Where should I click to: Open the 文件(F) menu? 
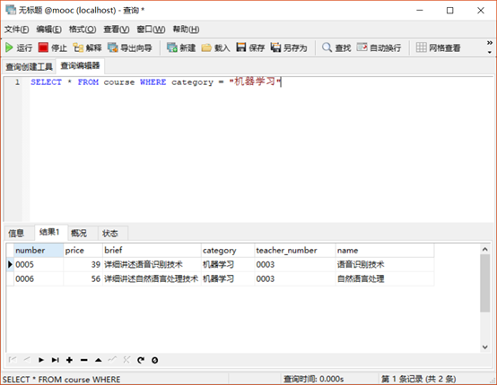point(16,30)
